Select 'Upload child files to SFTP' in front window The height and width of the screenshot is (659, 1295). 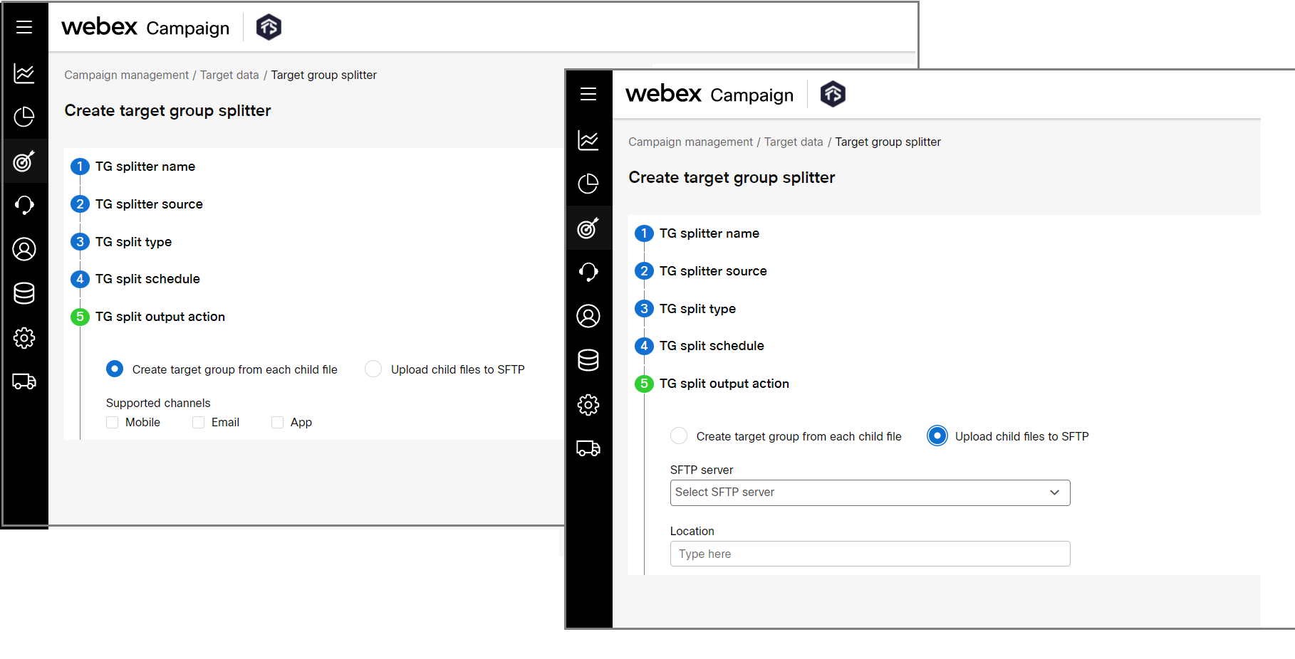coord(937,436)
